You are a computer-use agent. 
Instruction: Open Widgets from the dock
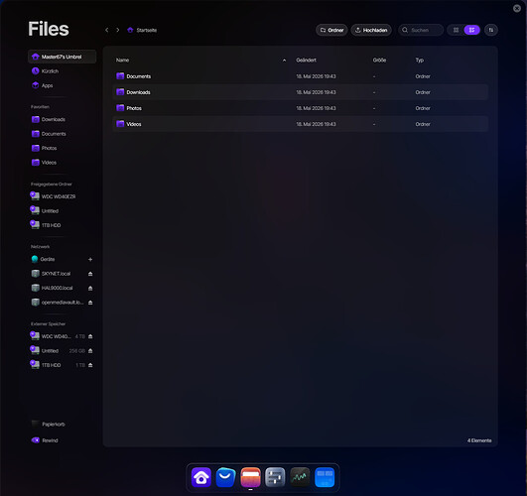[x=325, y=477]
